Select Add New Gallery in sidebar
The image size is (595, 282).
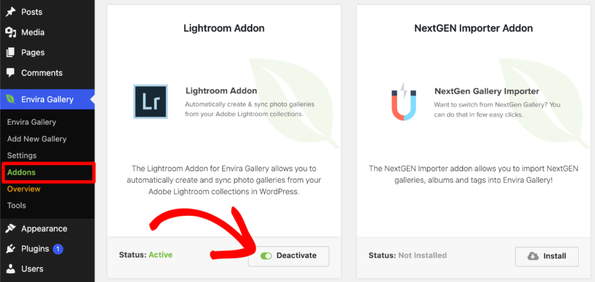37,139
